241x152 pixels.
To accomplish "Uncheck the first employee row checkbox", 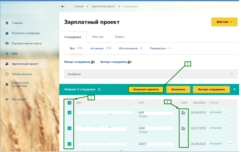I will [69, 113].
